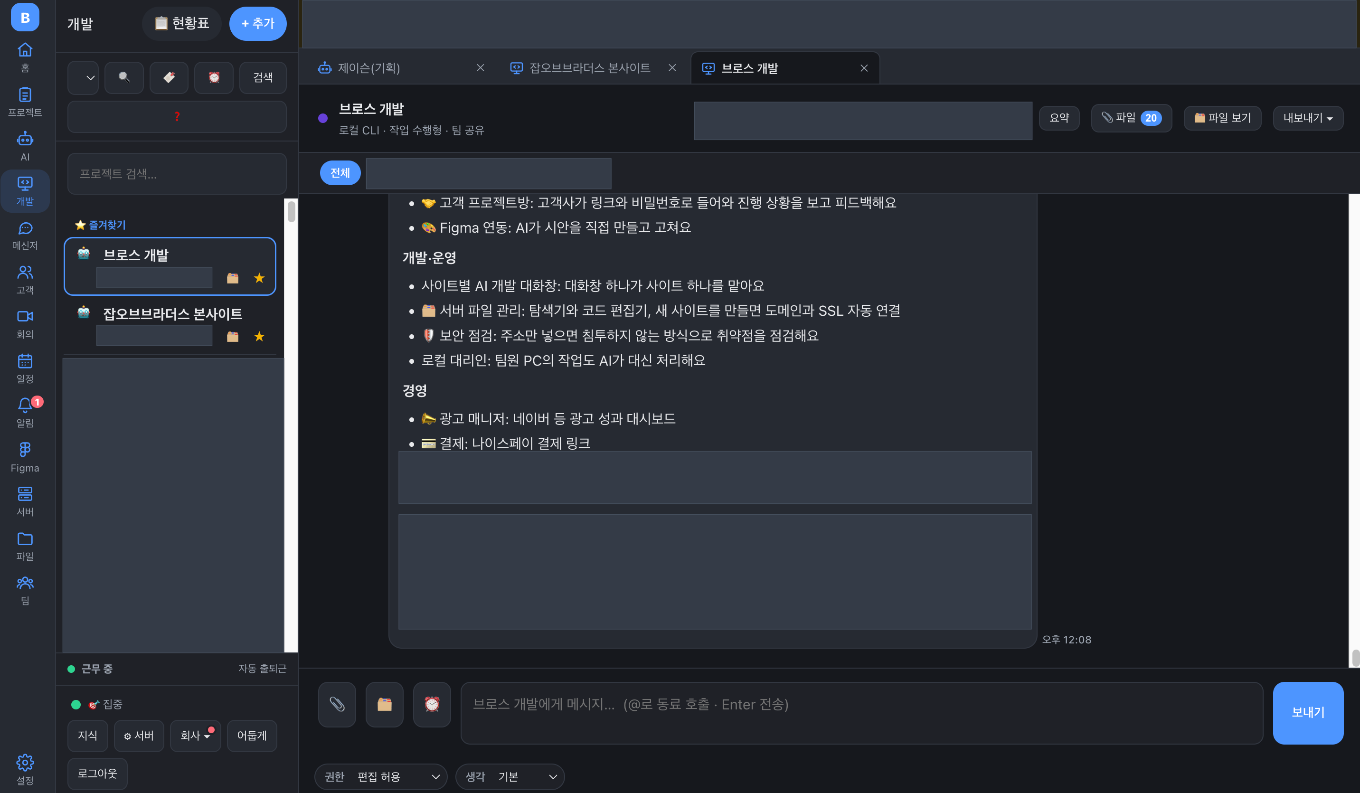Click the folder icon beside the message box
Viewport: 1360px width, 793px height.
384,704
